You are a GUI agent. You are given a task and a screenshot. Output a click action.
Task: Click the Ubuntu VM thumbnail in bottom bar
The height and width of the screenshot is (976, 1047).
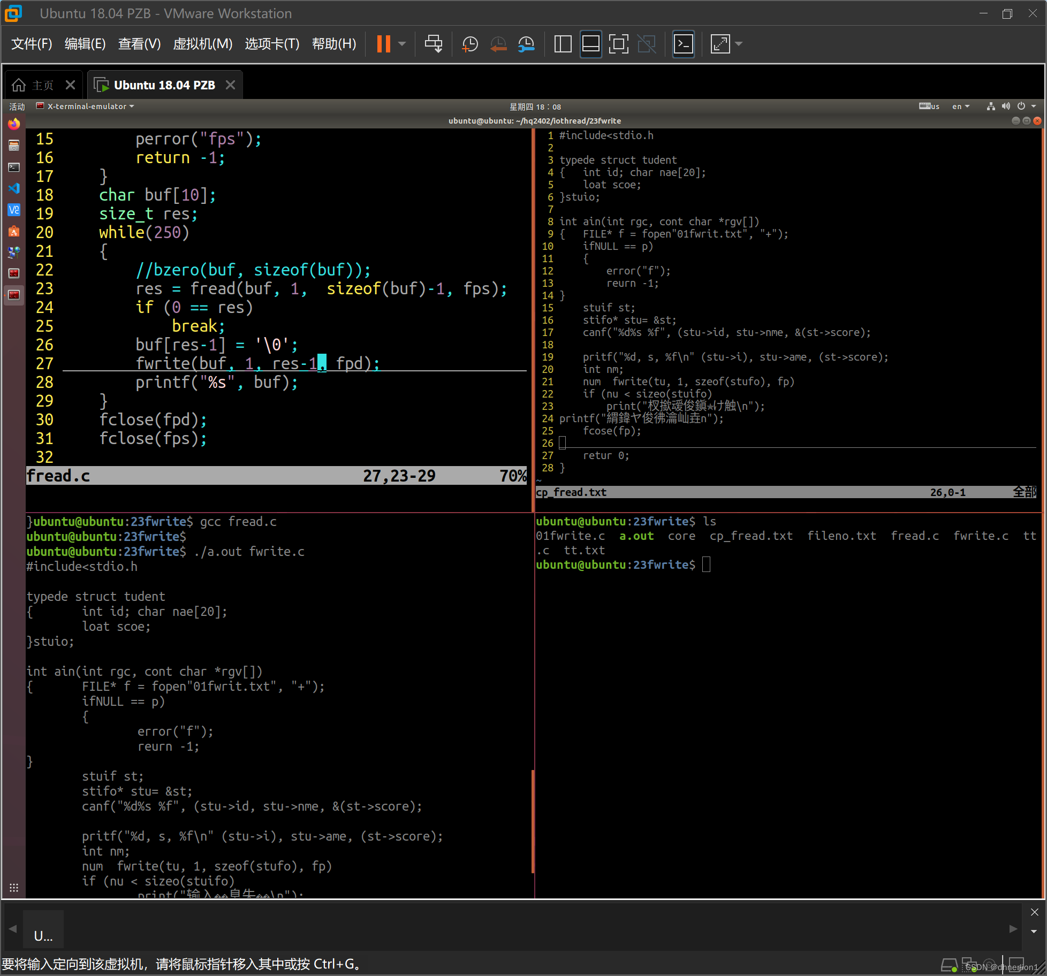pos(43,930)
